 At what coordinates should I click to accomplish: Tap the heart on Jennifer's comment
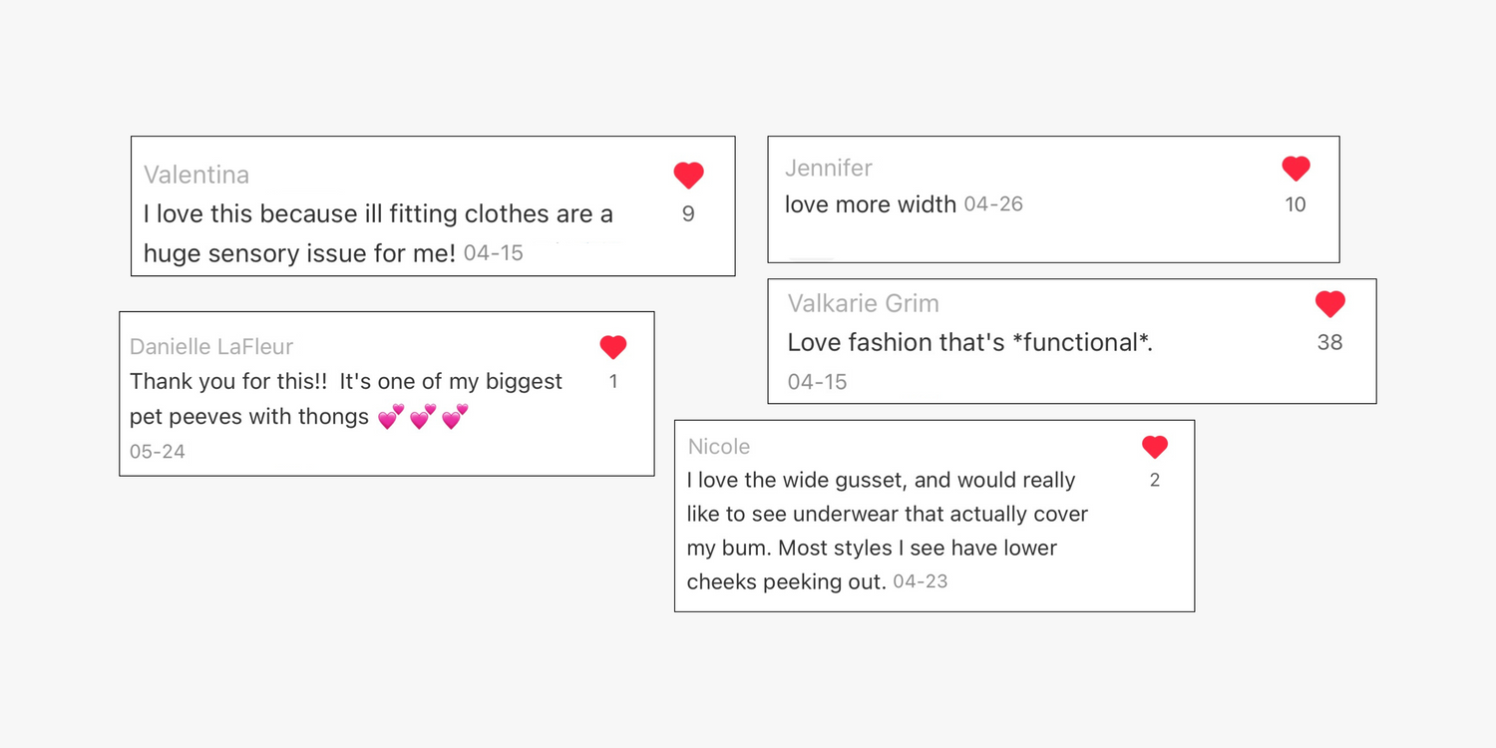[x=1296, y=169]
